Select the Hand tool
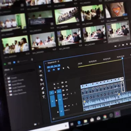The width and height of the screenshot is (131, 131). click(43, 93)
